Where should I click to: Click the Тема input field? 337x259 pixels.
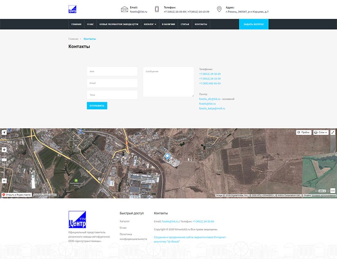(112, 95)
